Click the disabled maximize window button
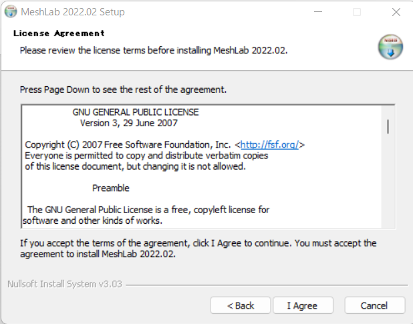The image size is (413, 324). [357, 12]
